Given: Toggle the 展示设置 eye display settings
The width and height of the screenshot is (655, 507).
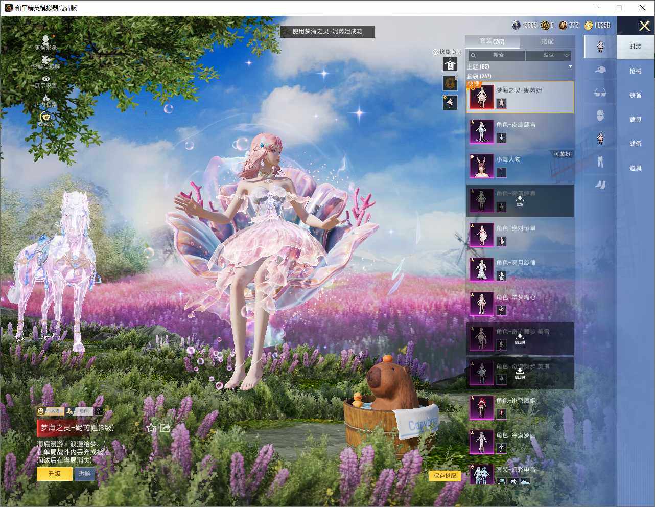Looking at the screenshot, I should [x=46, y=81].
